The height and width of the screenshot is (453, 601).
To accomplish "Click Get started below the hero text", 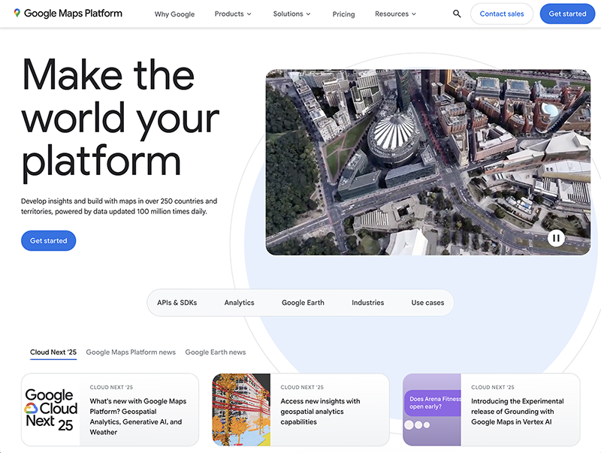I will click(x=48, y=240).
